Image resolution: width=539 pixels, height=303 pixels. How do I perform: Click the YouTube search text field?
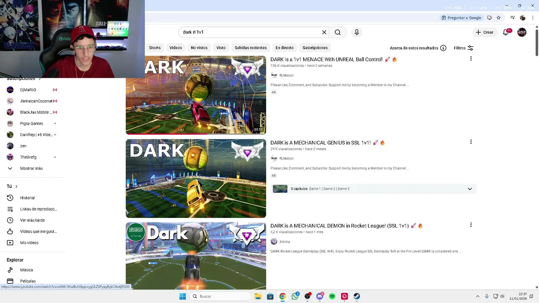(x=251, y=32)
